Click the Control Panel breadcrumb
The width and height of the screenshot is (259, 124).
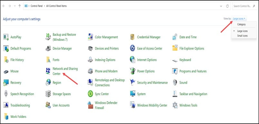click(36, 6)
